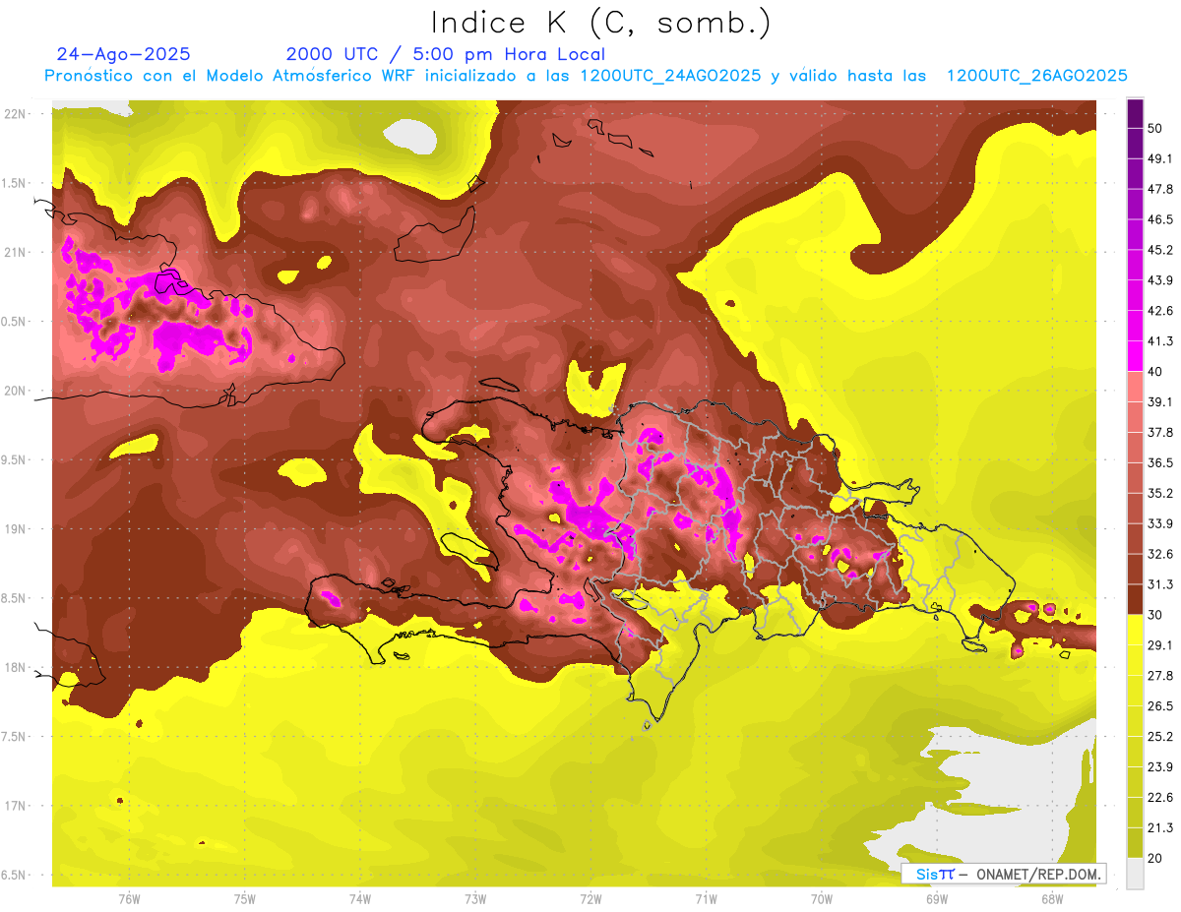Click the color bar value "36.5"
1181x912 pixels.
click(x=1160, y=462)
